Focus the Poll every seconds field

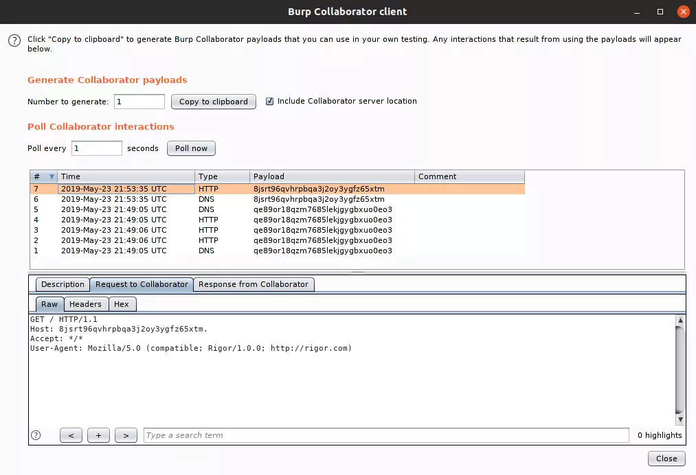(x=97, y=148)
